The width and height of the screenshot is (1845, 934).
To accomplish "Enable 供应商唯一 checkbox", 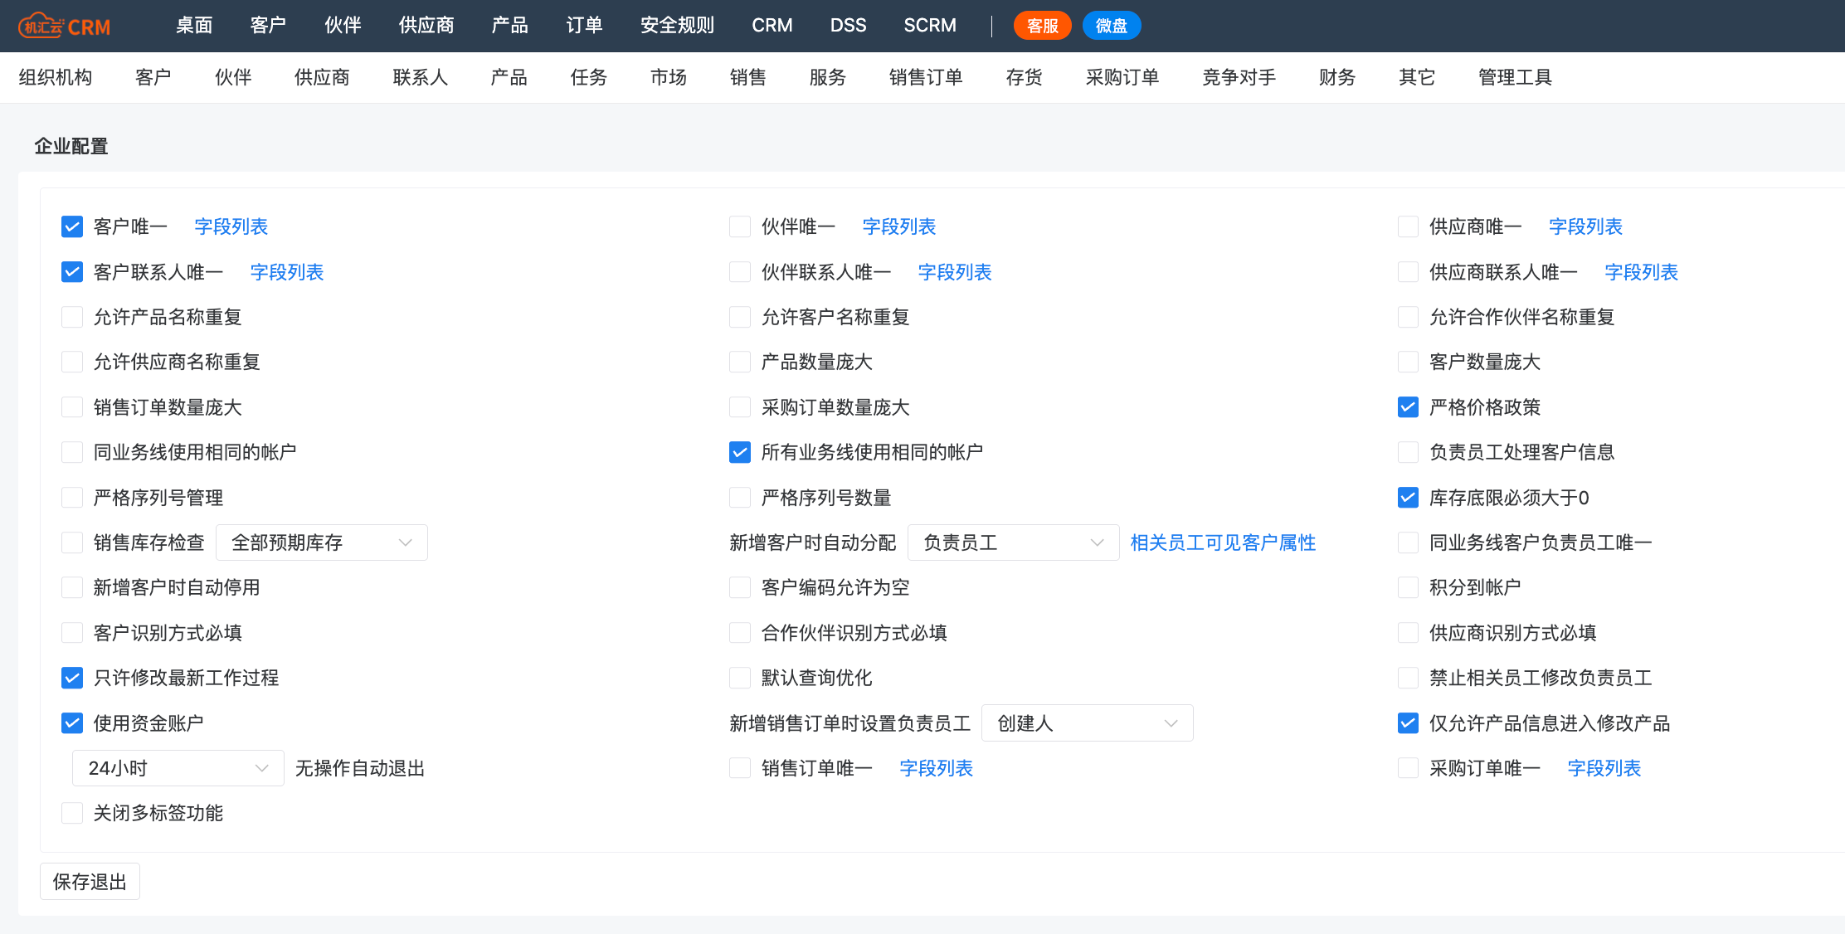I will 1408,226.
